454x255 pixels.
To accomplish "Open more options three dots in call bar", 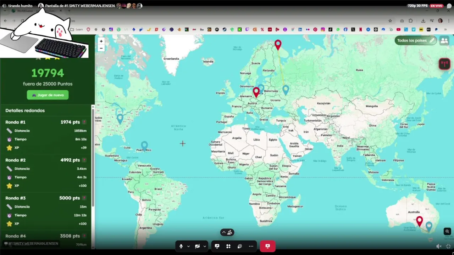I will tap(251, 246).
